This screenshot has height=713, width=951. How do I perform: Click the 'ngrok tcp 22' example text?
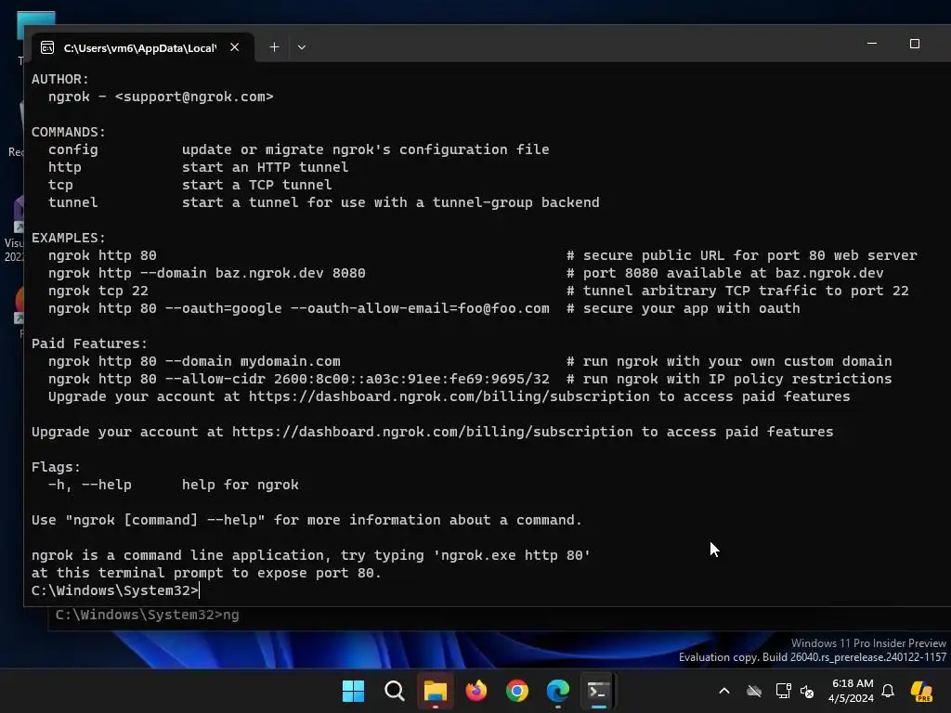98,291
